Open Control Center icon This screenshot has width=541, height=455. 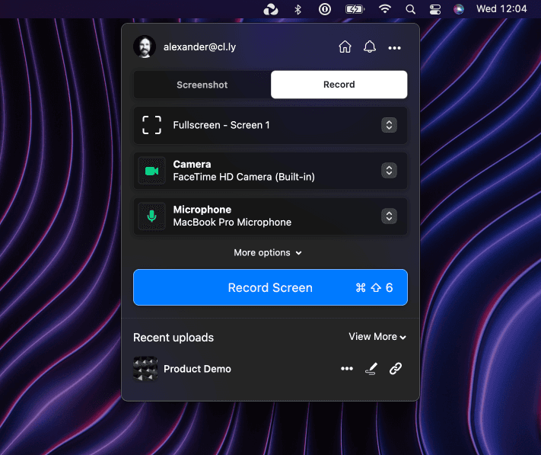click(x=434, y=9)
